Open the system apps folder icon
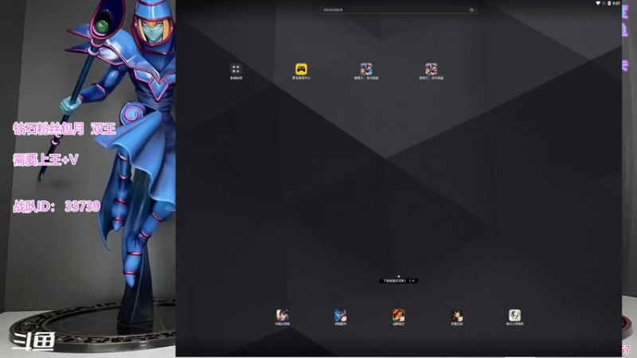 [236, 69]
